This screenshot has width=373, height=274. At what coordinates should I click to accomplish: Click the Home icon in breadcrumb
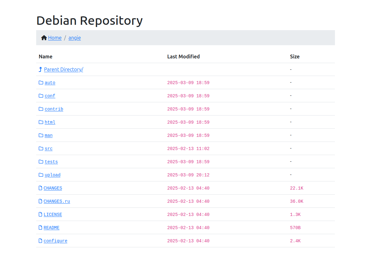[x=44, y=38]
